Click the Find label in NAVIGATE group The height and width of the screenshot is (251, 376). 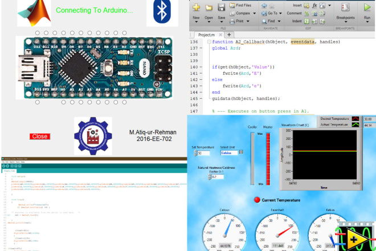[x=271, y=21]
